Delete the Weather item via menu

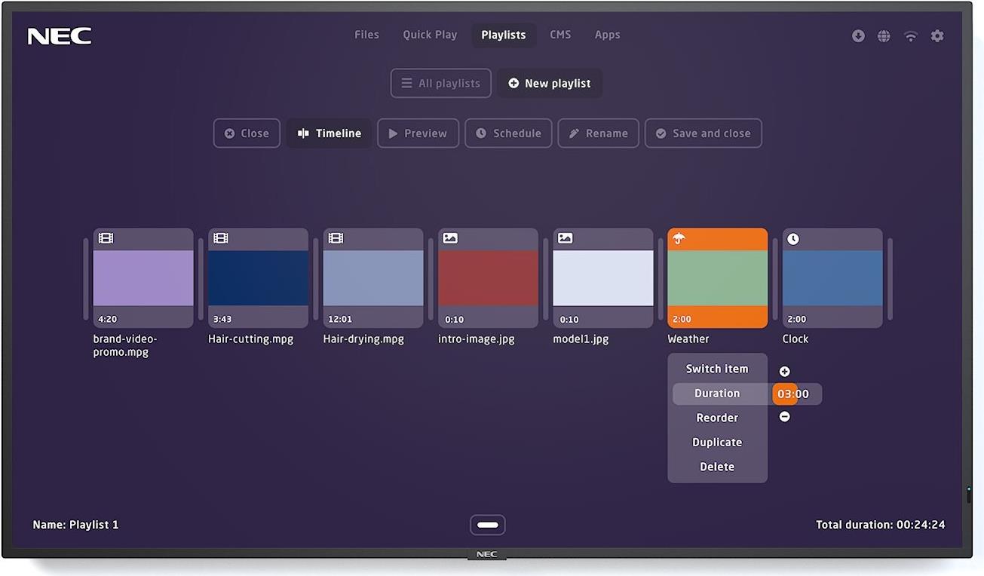pos(717,467)
